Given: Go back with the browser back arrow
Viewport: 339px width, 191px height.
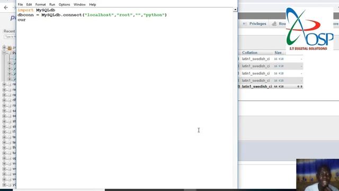Looking at the screenshot, I should point(6,7).
